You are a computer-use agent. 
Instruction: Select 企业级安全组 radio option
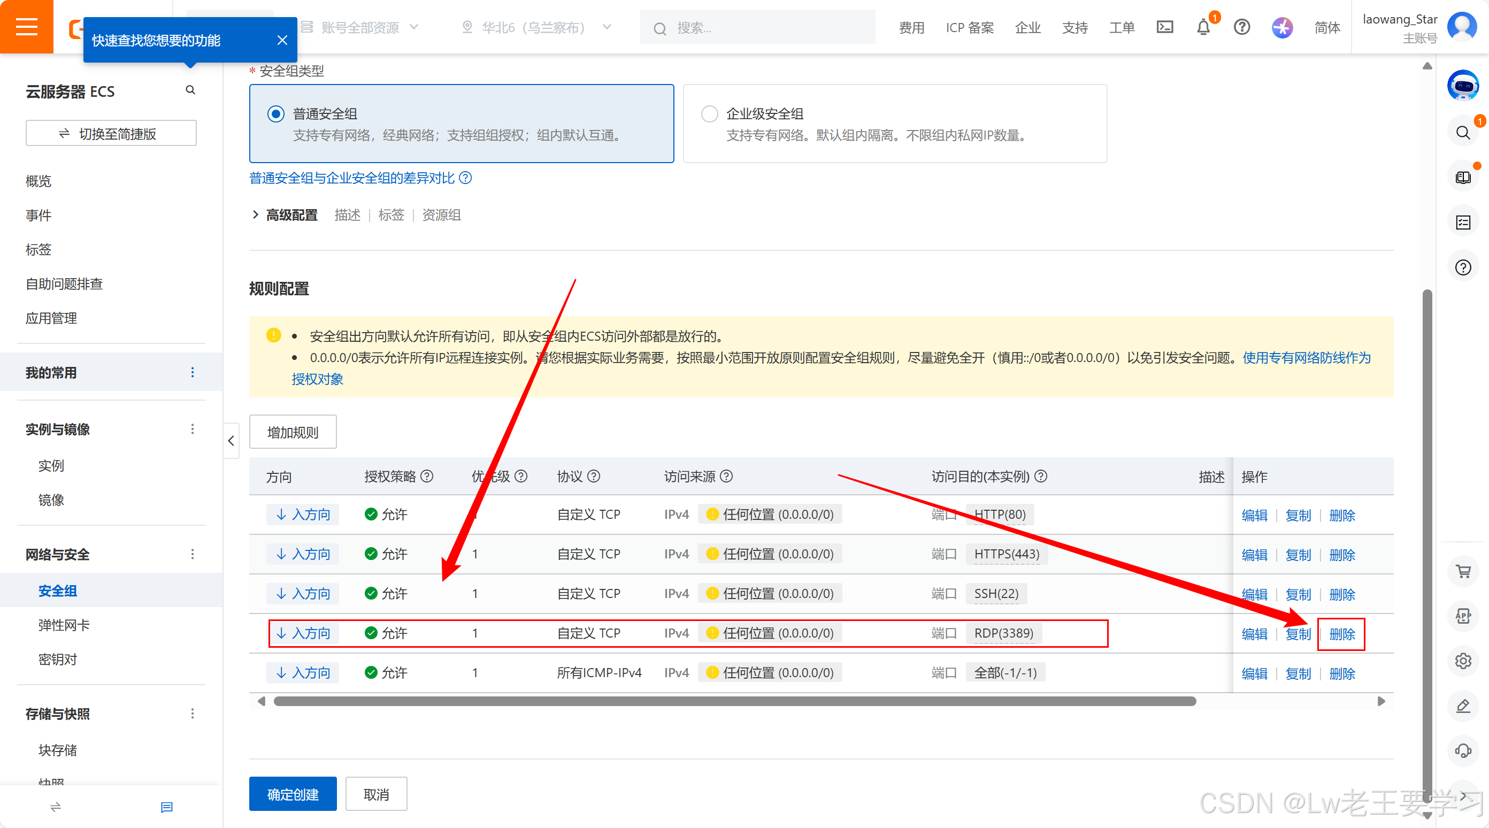[x=709, y=114]
